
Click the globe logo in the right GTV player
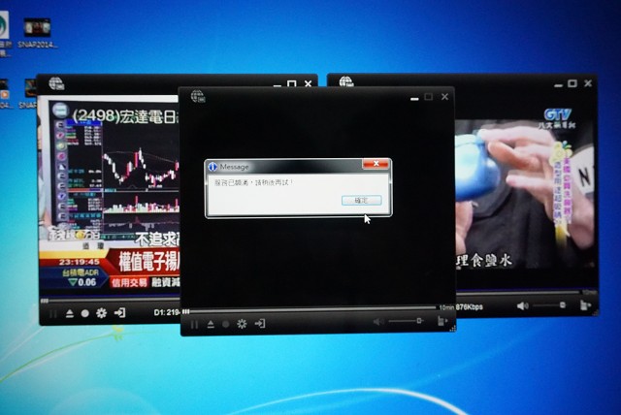[346, 81]
